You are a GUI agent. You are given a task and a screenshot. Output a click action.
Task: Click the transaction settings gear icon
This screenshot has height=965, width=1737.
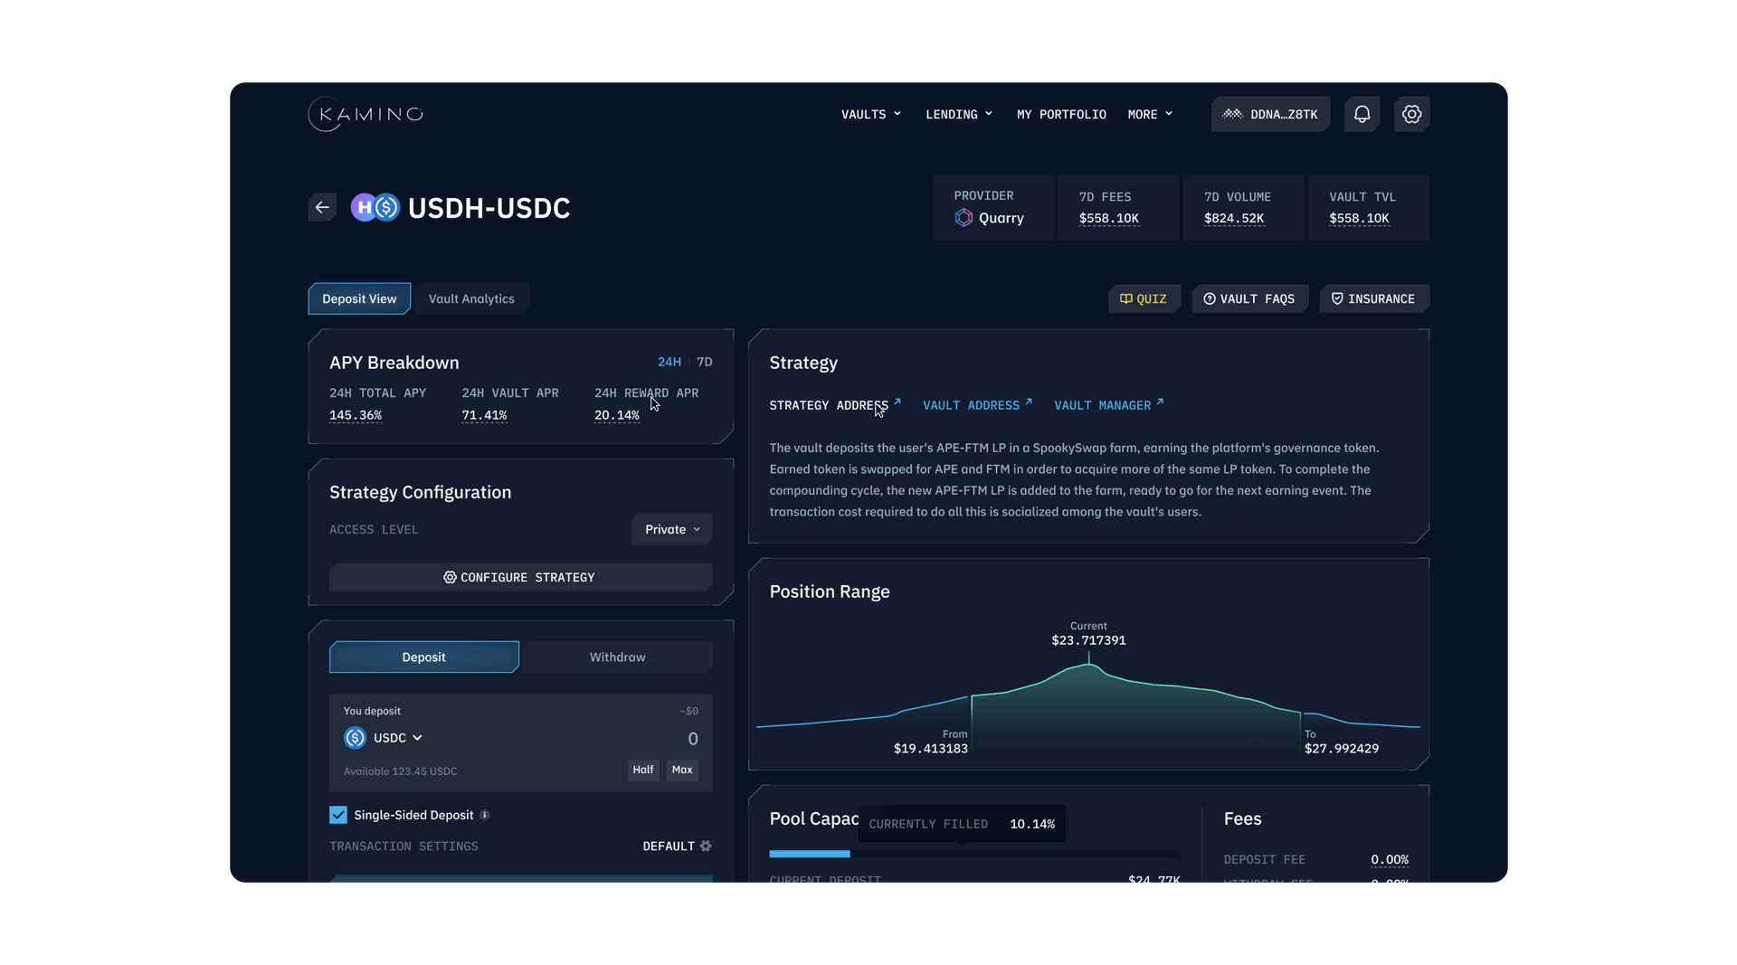(x=706, y=847)
